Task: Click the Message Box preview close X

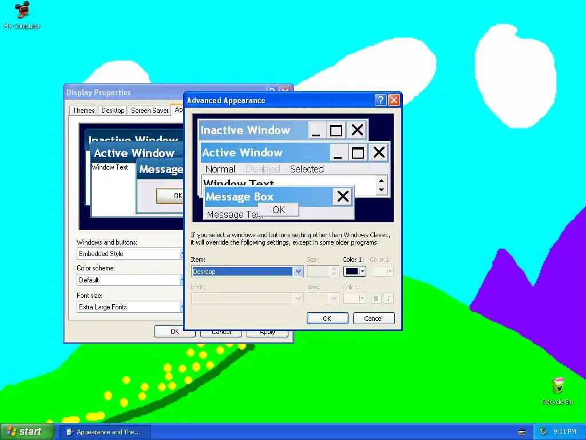Action: (343, 196)
